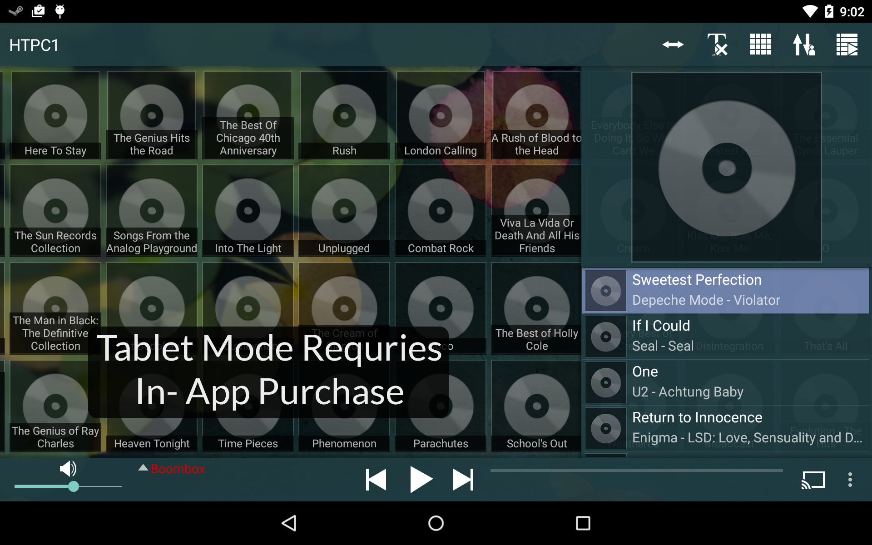Tap the 9:02 clock

point(852,12)
